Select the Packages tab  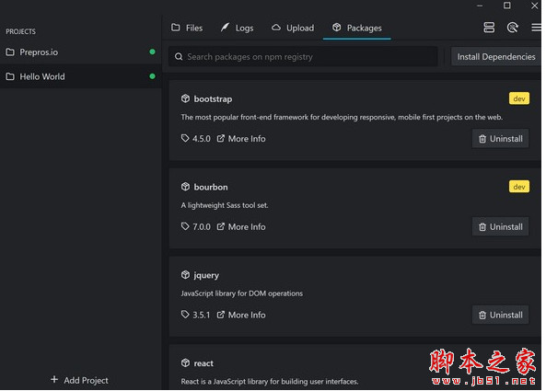(x=357, y=28)
